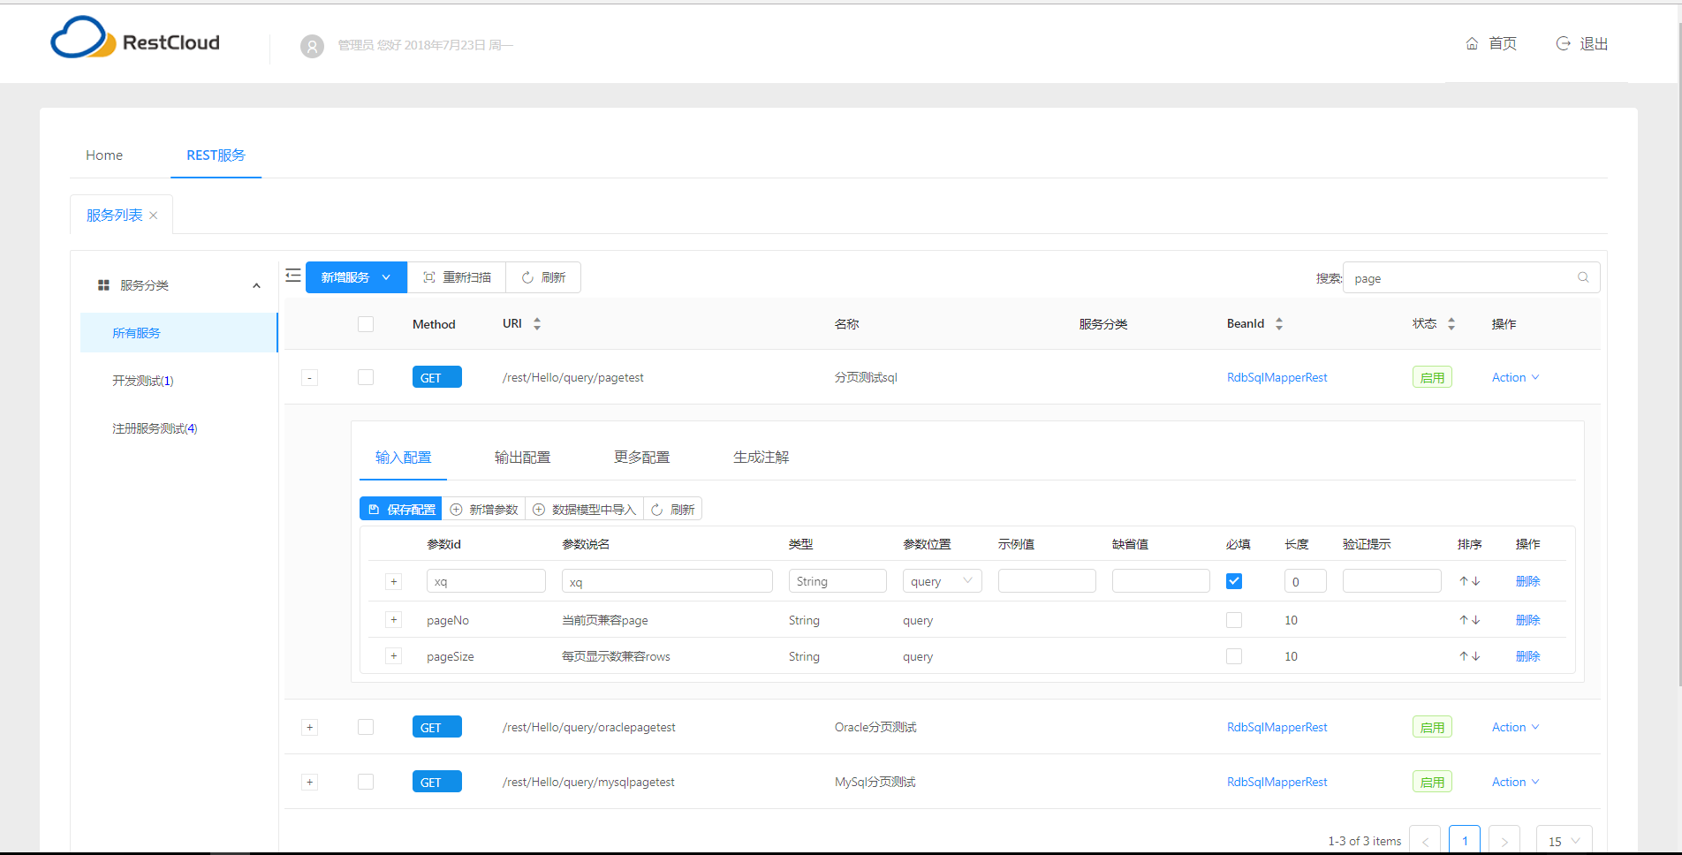Switch to the 输出配置 tab
Image resolution: width=1682 pixels, height=855 pixels.
point(522,457)
